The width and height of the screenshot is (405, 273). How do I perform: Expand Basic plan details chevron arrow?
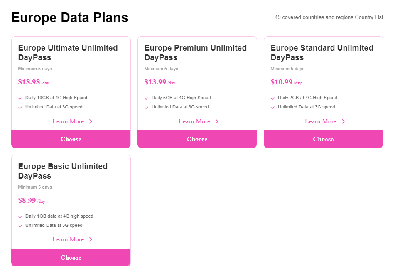(91, 239)
